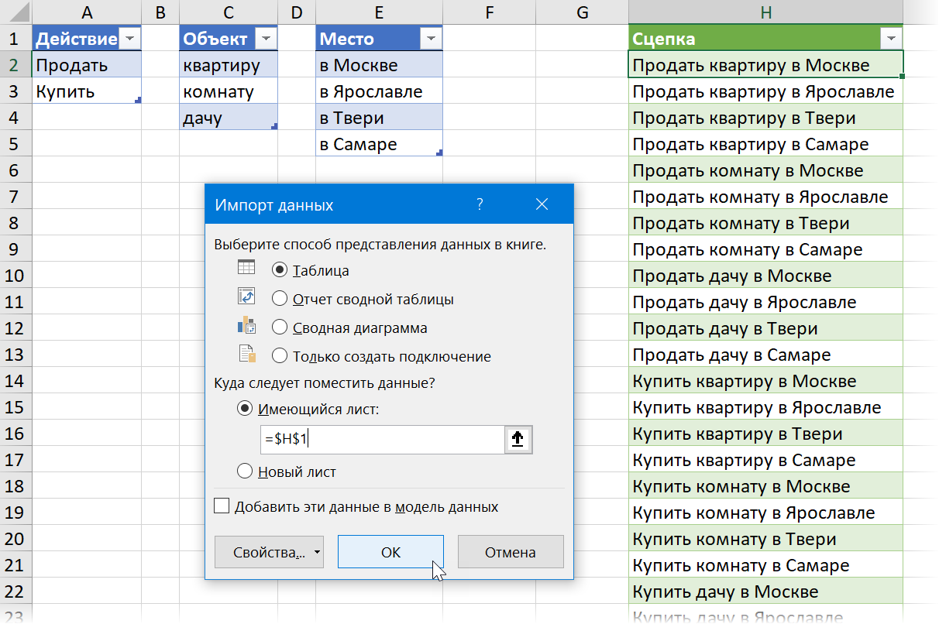
Task: Click the PivotTable report icon
Action: pyautogui.click(x=246, y=296)
